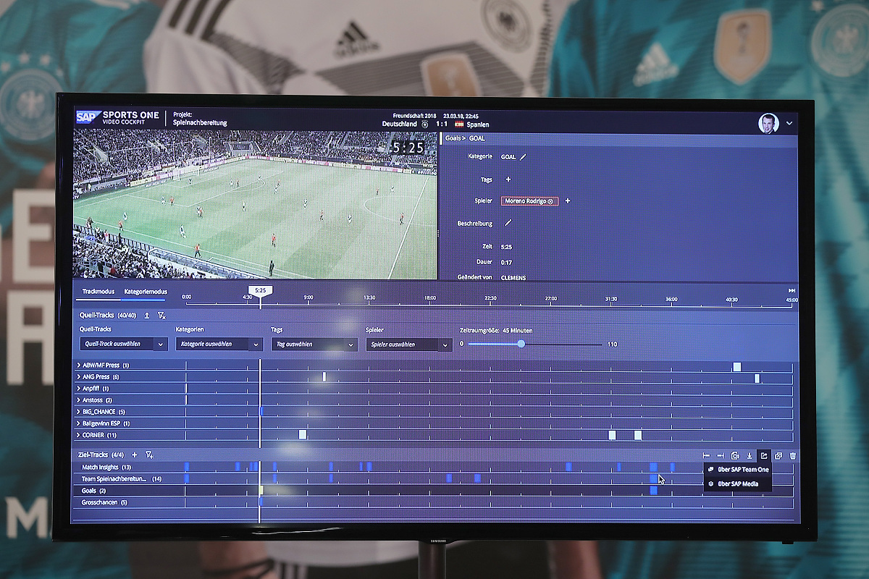Open 'Kategorie auswählen' dropdown
Viewport: 869px width, 579px height.
tap(219, 345)
